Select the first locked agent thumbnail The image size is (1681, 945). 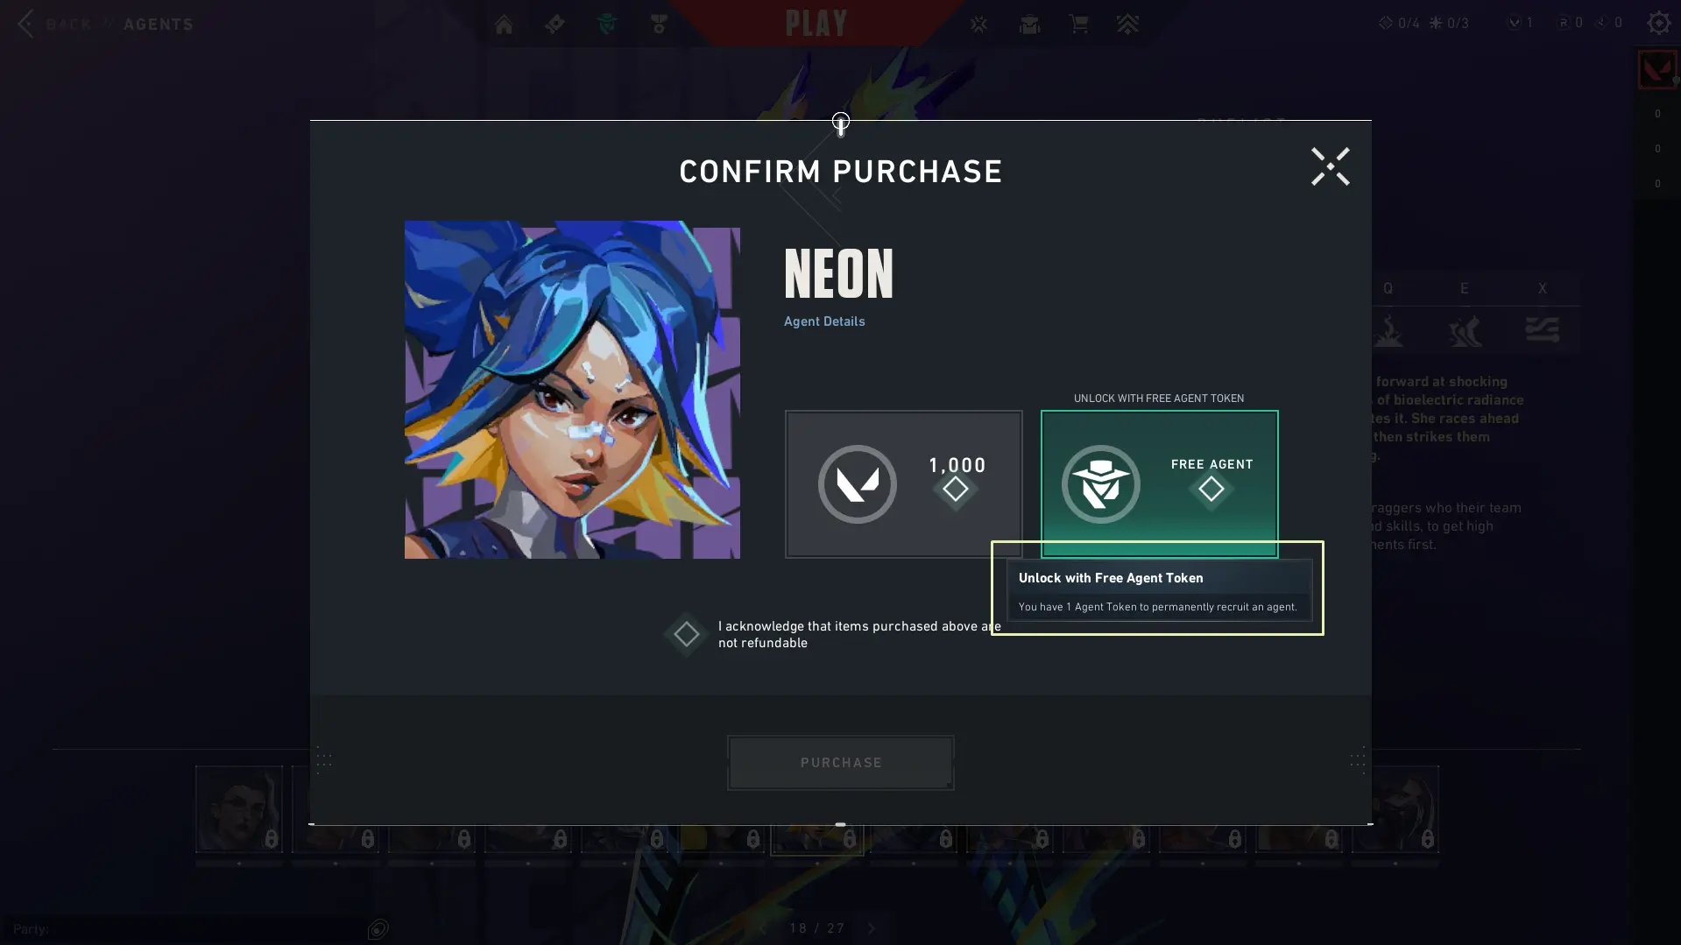pyautogui.click(x=239, y=809)
